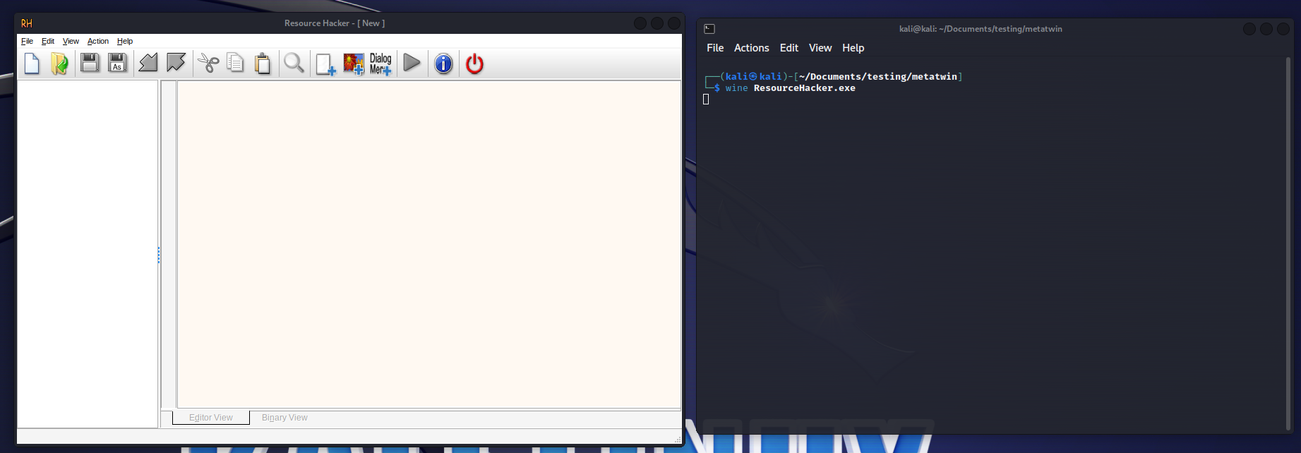1301x453 pixels.
Task: Click the 'wine' command text
Action: pyautogui.click(x=736, y=88)
